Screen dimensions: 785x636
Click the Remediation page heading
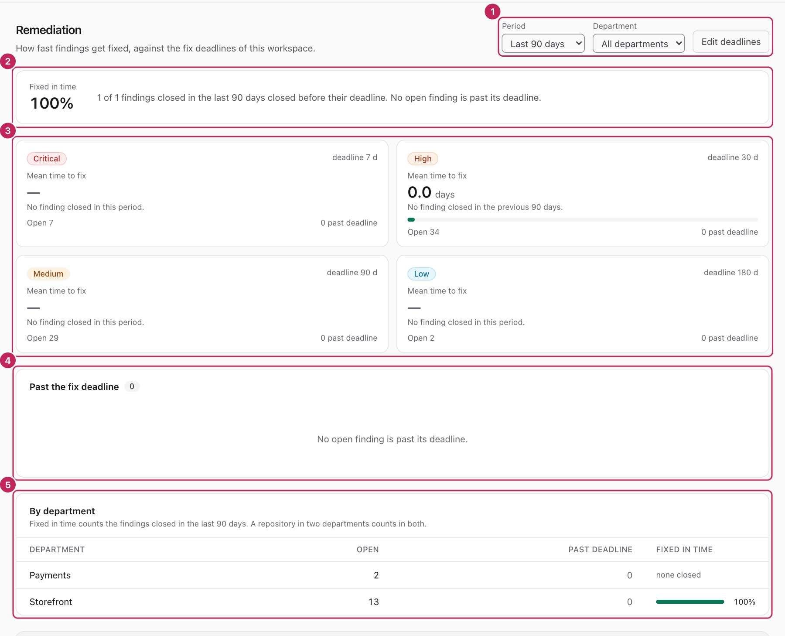point(49,30)
